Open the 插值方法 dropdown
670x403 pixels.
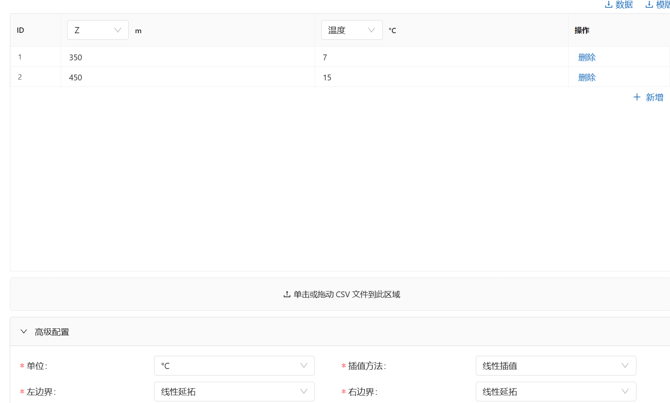556,366
